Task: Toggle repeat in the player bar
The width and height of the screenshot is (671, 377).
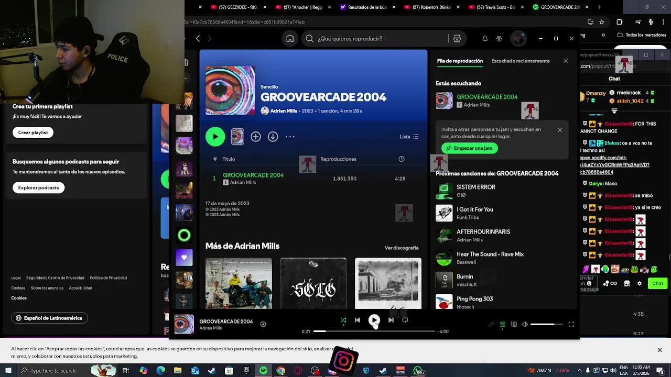Action: click(x=405, y=320)
